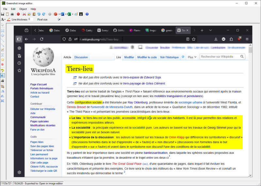Open the image in MS Paint

(x=76, y=14)
